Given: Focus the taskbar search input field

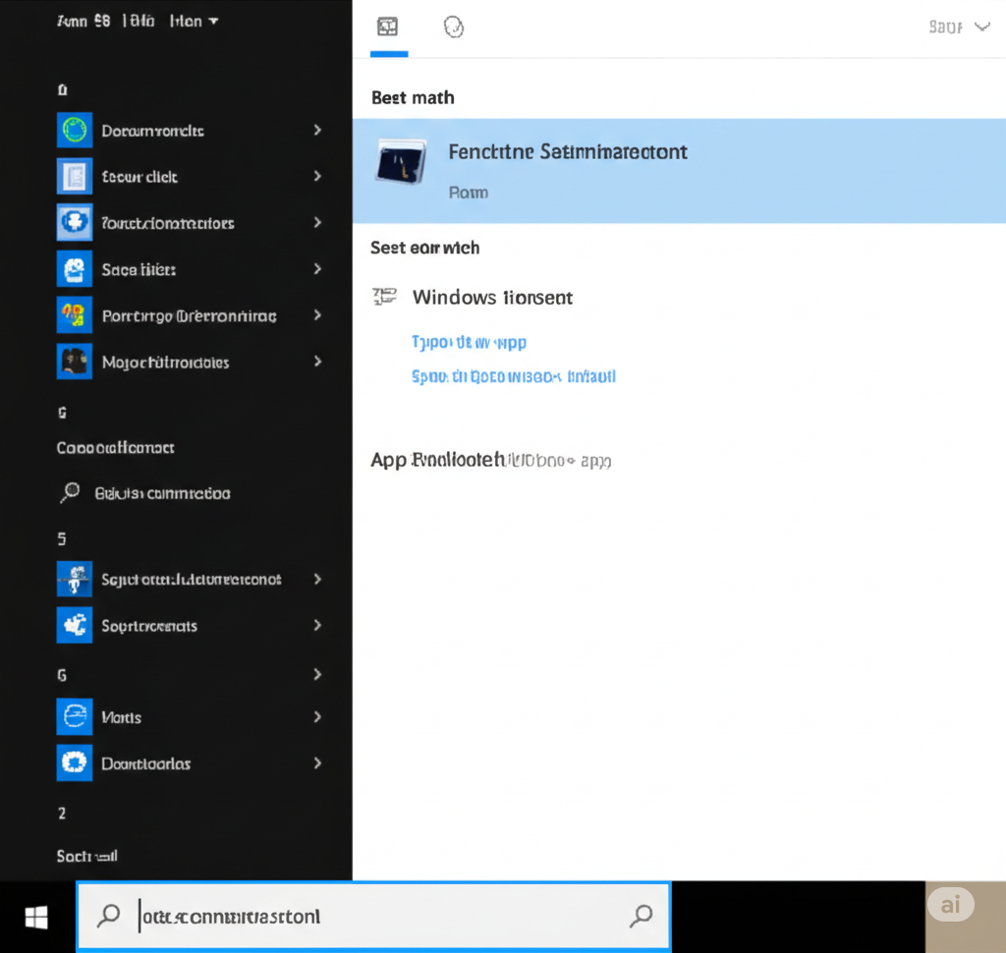Looking at the screenshot, I should (x=373, y=917).
